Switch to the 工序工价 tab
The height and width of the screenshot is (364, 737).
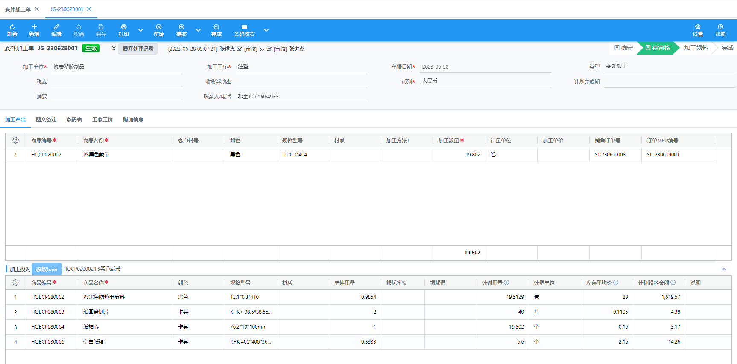(102, 120)
